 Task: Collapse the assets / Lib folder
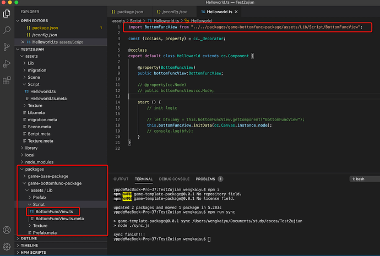27,190
